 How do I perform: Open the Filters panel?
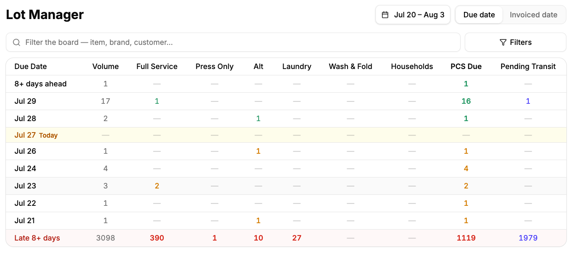click(515, 42)
